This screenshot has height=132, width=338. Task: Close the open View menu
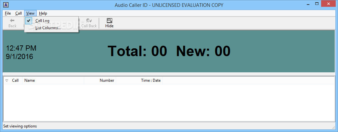pos(31,13)
